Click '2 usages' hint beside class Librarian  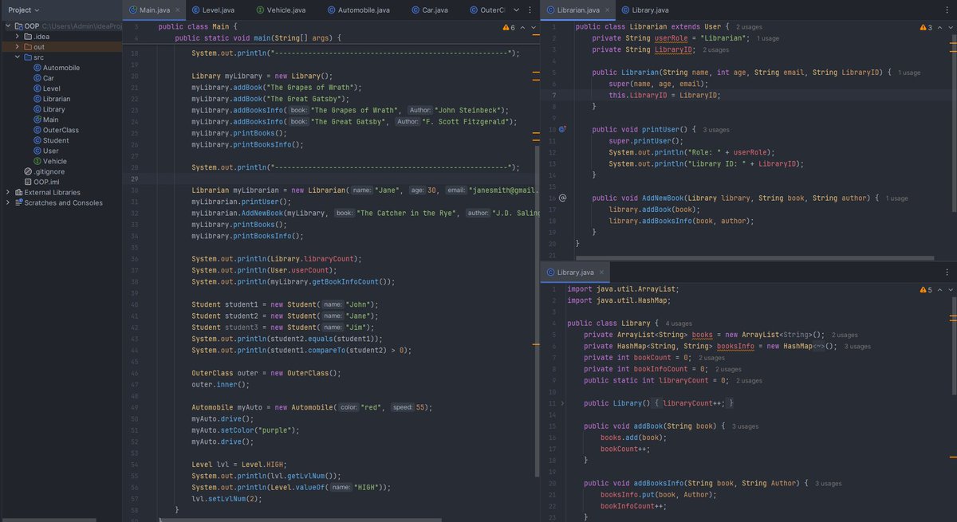coord(750,27)
